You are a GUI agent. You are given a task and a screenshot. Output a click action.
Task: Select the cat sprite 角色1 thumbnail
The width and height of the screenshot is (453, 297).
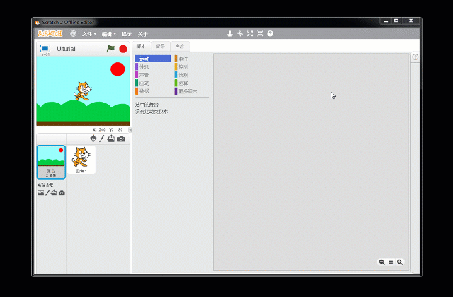point(81,160)
